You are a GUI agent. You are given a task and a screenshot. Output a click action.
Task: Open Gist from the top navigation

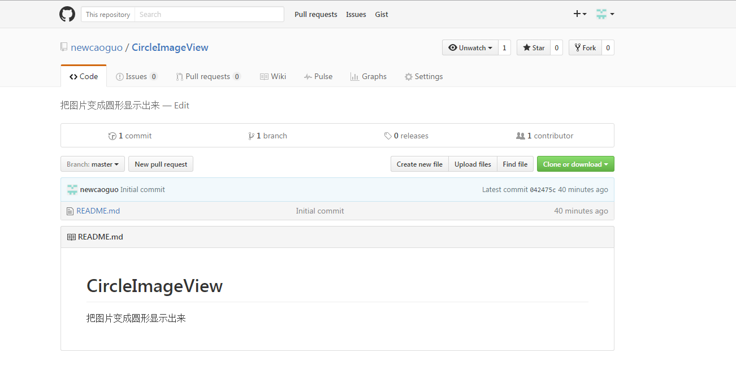[x=382, y=15]
